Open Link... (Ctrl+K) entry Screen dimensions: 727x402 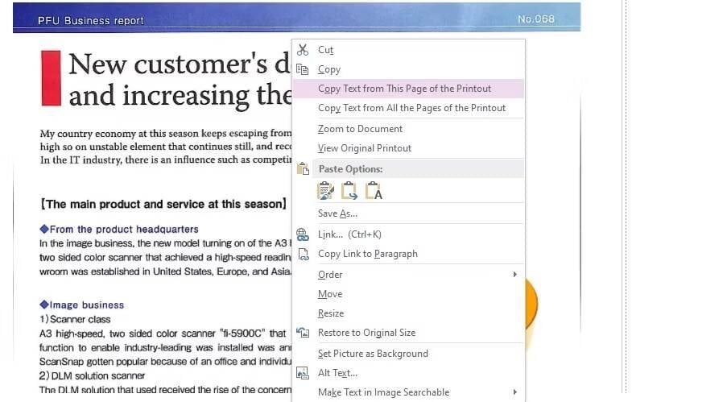[408, 234]
